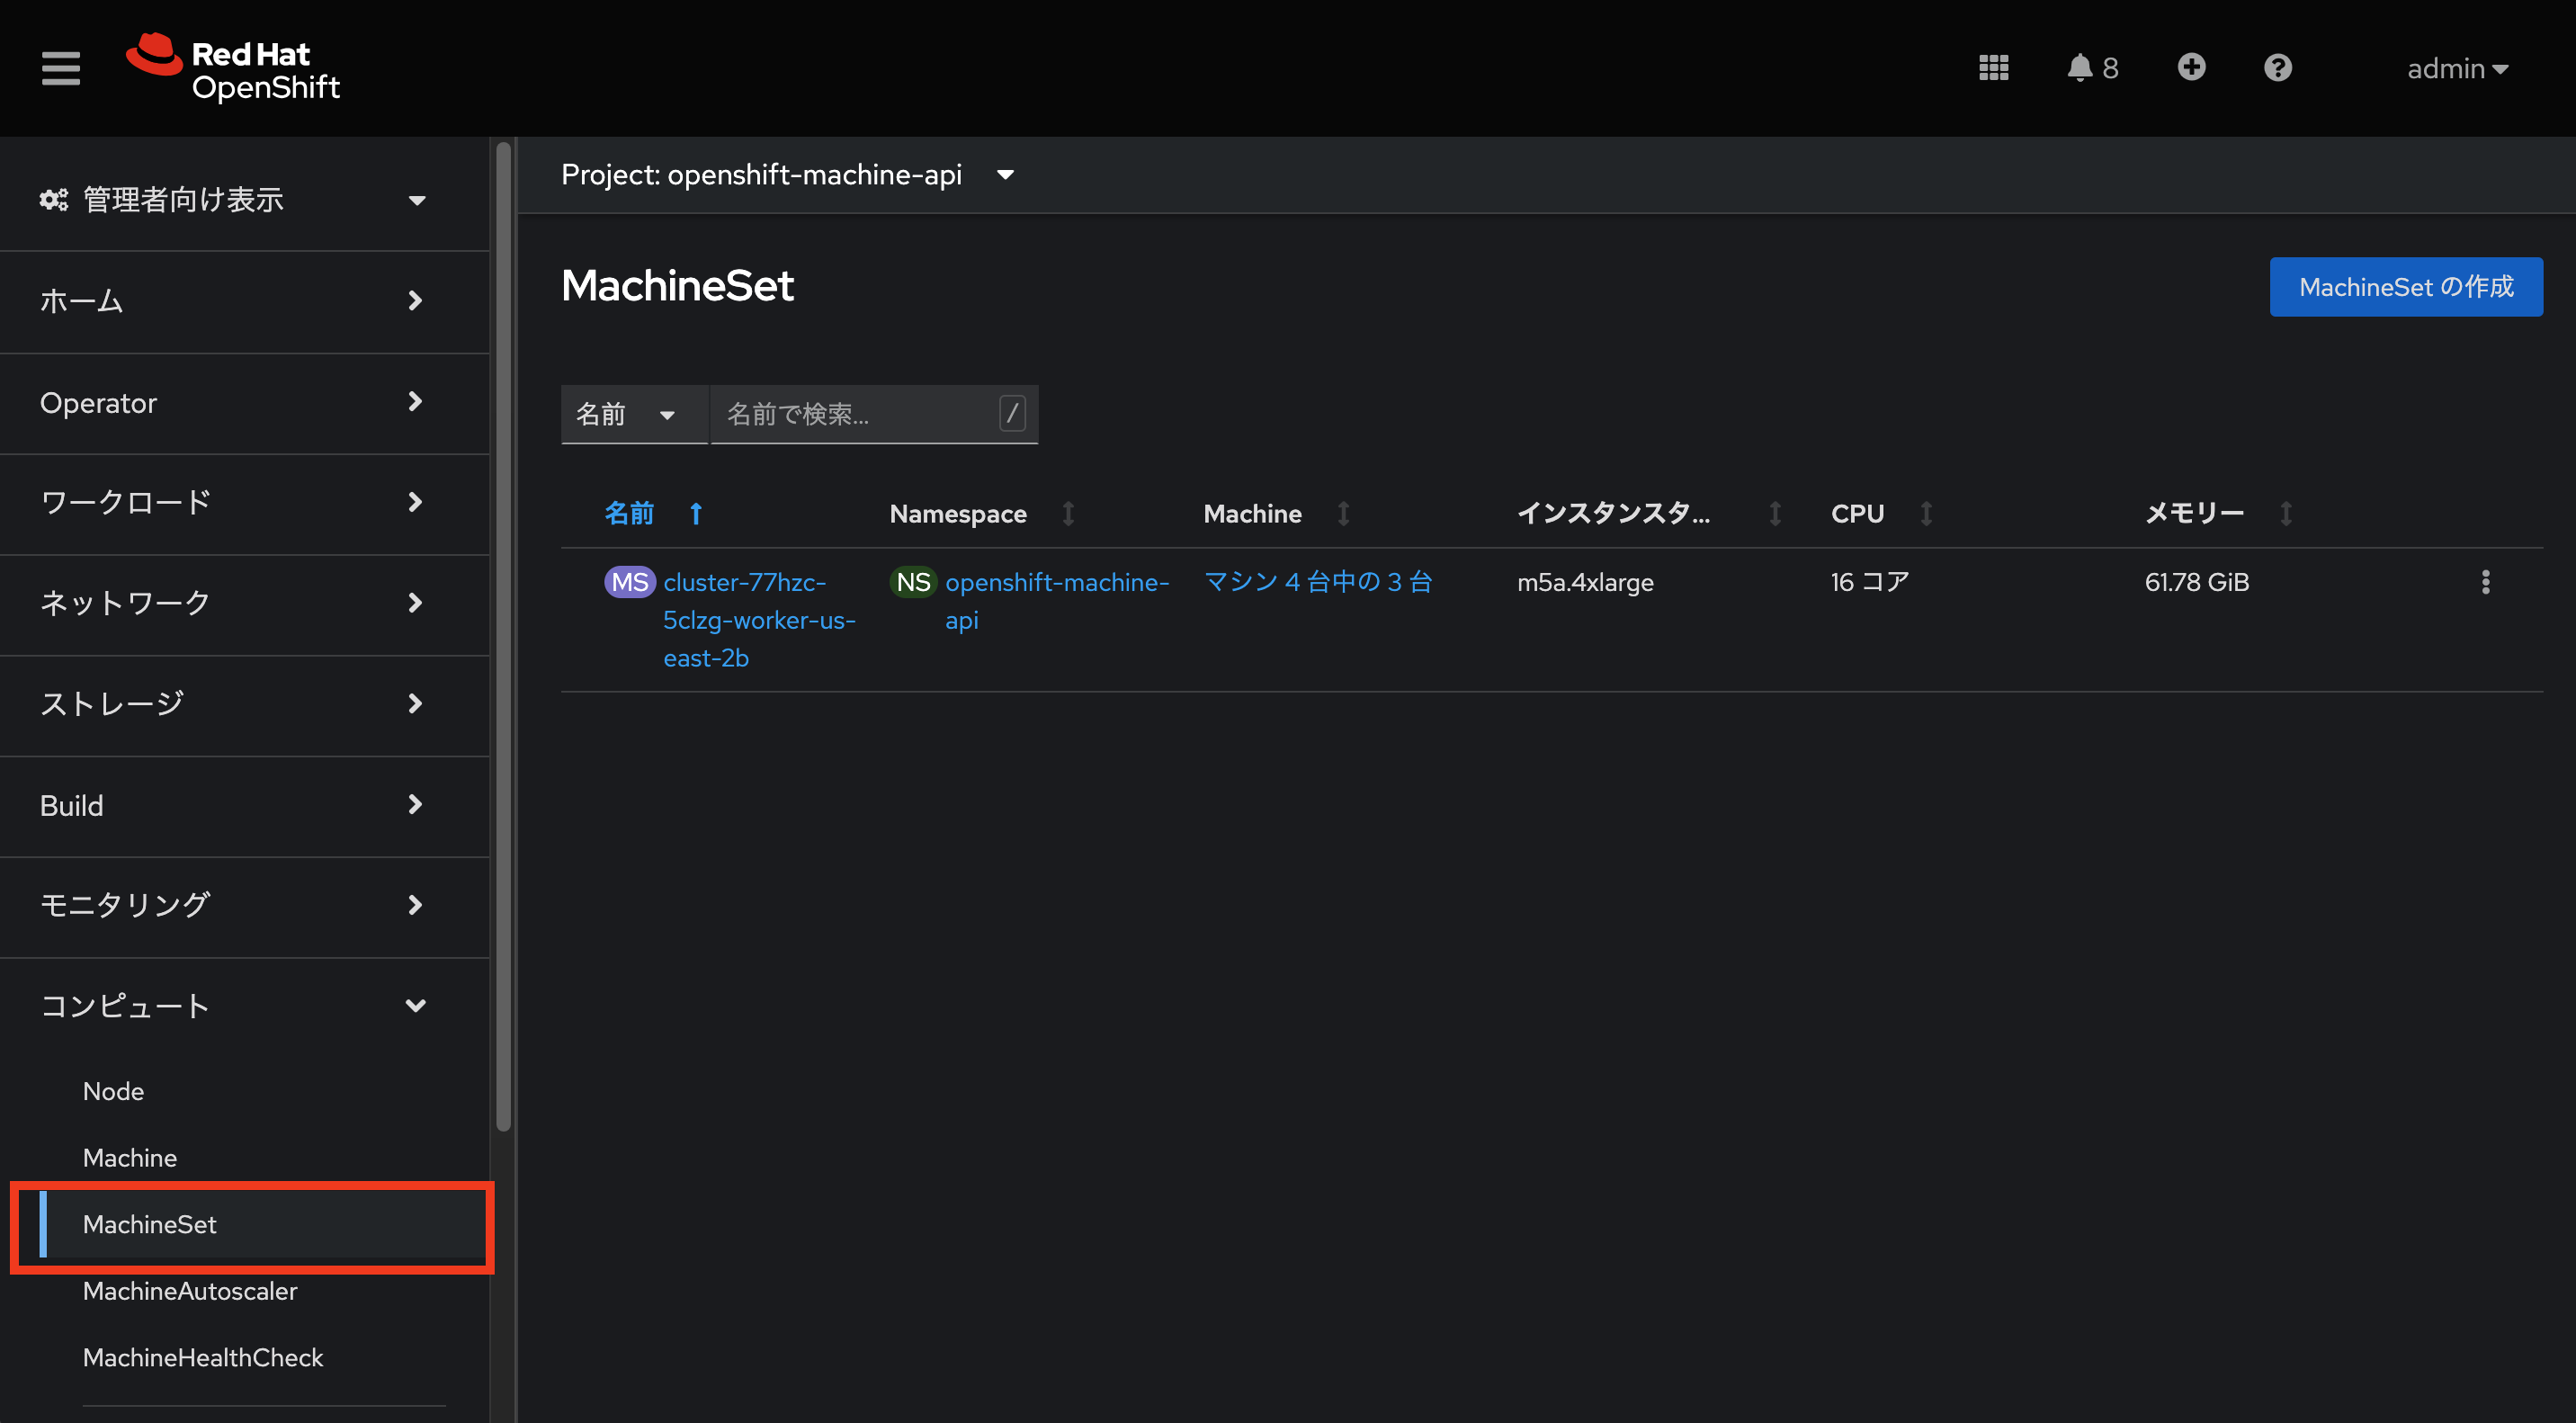Click the plus import YAML icon
This screenshot has width=2576, height=1423.
tap(2191, 67)
